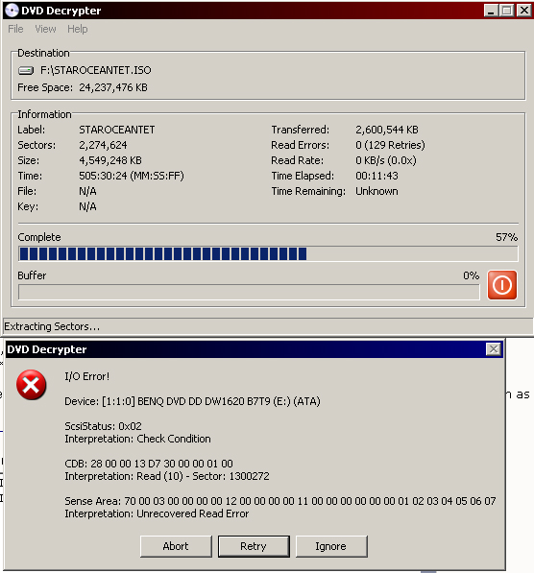Minimize the DVD Decrypter window

coord(491,11)
